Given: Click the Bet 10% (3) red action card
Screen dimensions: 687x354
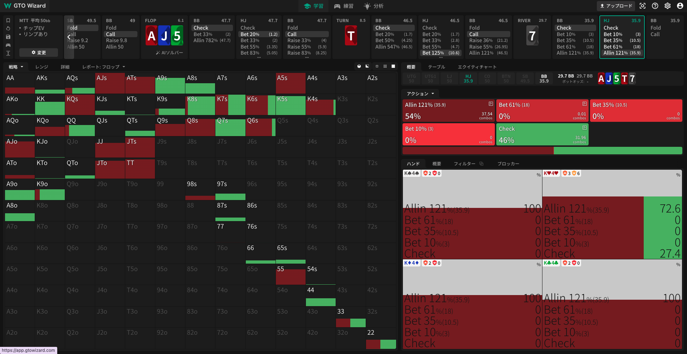Looking at the screenshot, I should click(x=448, y=135).
